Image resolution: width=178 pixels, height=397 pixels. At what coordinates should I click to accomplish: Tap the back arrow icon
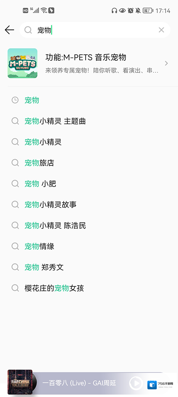click(9, 30)
